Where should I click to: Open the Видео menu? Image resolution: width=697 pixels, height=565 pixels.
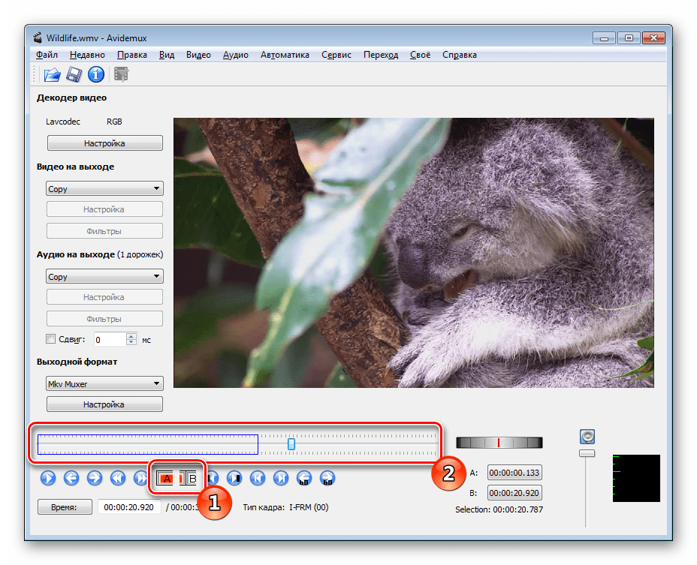pos(198,55)
